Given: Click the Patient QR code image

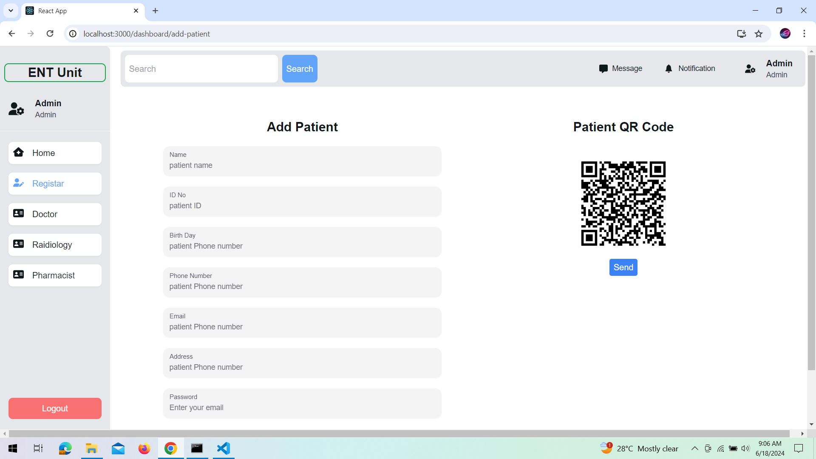Looking at the screenshot, I should coord(623,204).
